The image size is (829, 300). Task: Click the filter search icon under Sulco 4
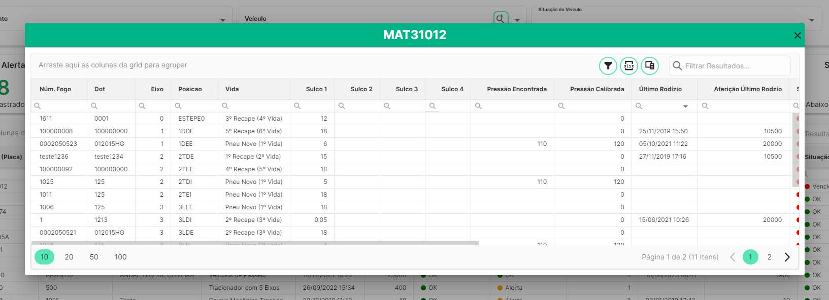pyautogui.click(x=433, y=106)
